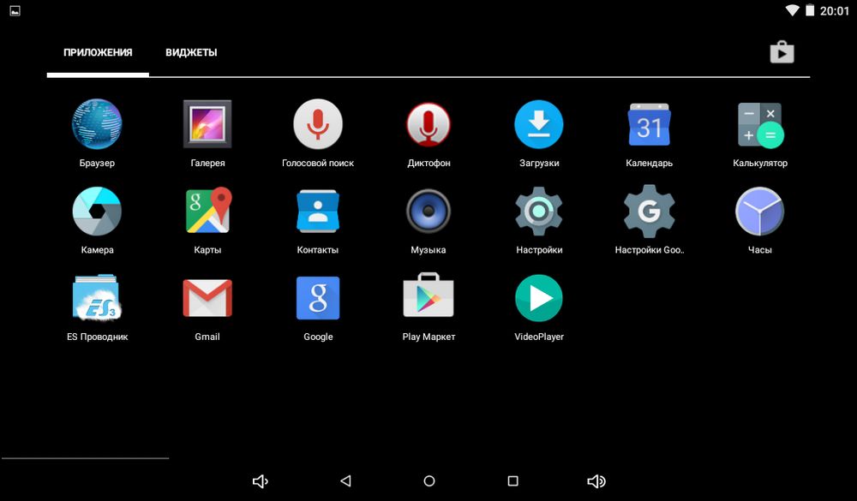
Task: Click the "Часы" label
Action: pyautogui.click(x=759, y=250)
